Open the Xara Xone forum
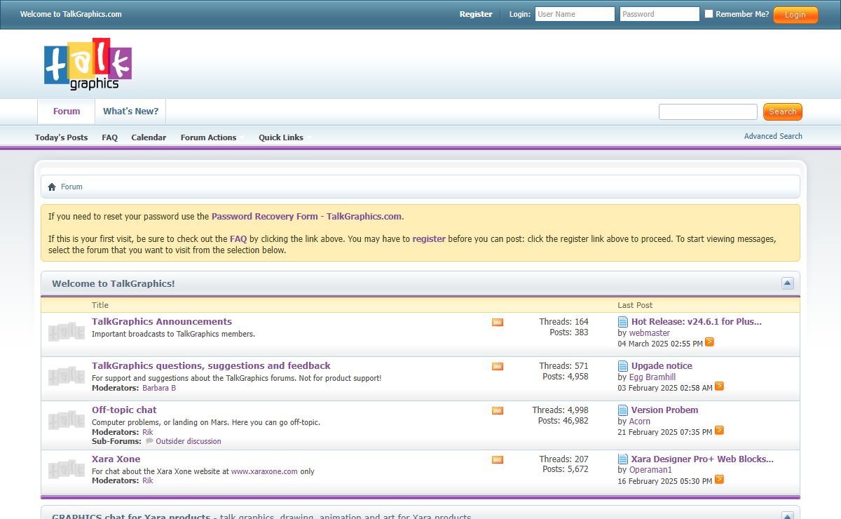841x519 pixels. click(116, 459)
